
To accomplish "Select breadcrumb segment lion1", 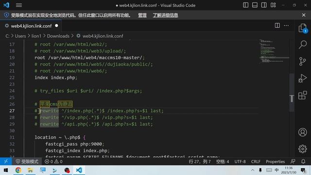I will [36, 36].
